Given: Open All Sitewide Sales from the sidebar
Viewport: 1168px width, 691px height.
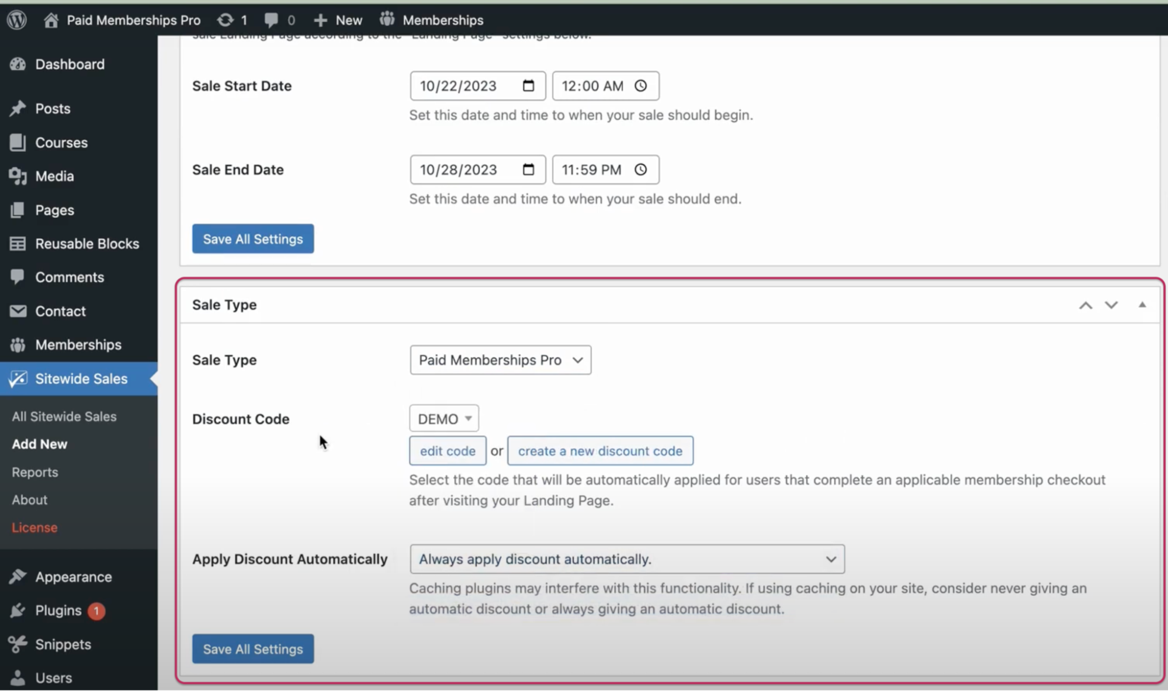Looking at the screenshot, I should tap(63, 416).
